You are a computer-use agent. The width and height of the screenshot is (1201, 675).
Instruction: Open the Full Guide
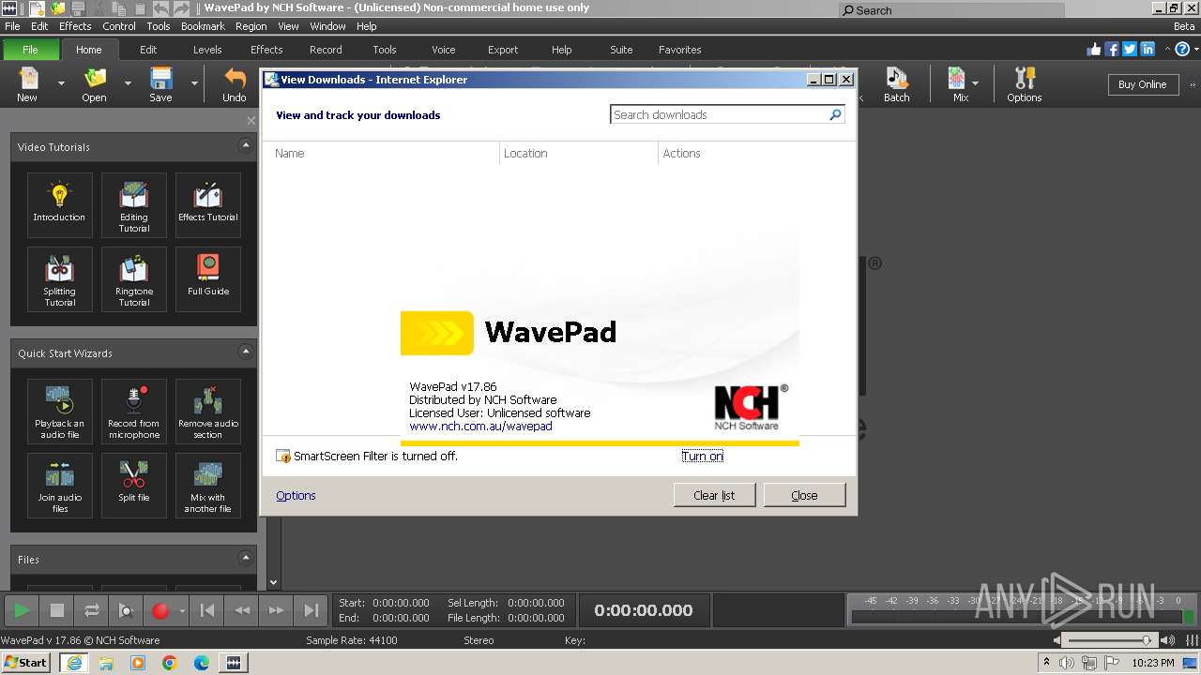(208, 278)
